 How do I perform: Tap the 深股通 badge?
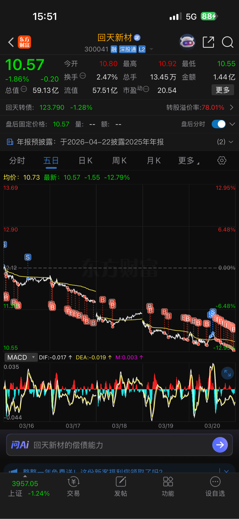point(128,49)
